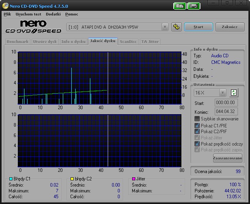Switch to the Utwórz dysk tab
This screenshot has width=250, height=204.
pyautogui.click(x=45, y=42)
